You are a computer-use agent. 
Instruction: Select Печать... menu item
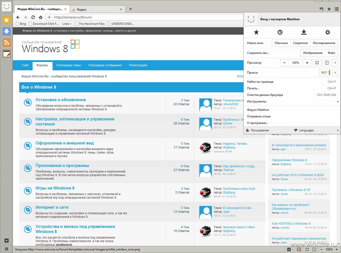(x=292, y=88)
